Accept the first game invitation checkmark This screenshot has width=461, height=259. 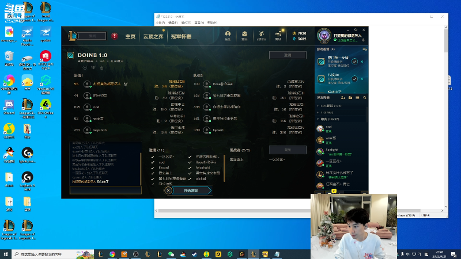tap(354, 62)
